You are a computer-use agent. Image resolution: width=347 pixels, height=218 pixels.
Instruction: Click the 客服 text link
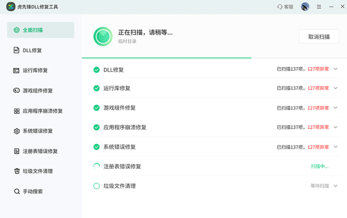[x=289, y=7]
